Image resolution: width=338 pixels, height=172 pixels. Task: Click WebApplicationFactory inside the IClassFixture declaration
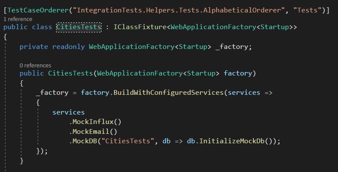pyautogui.click(x=213, y=27)
